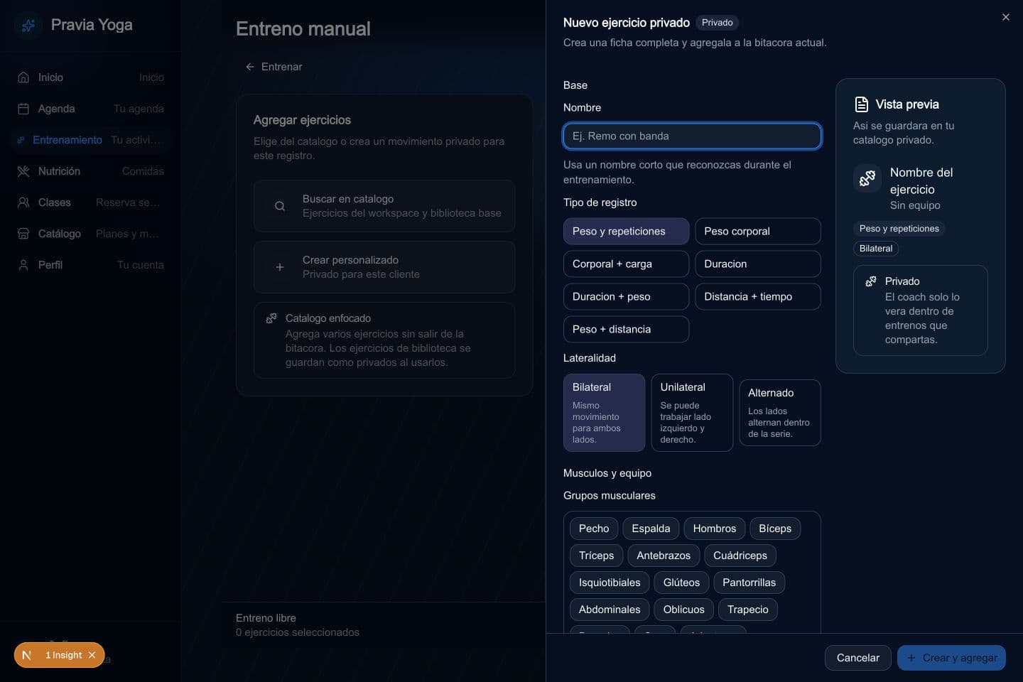Click the Nutrición utensils icon
This screenshot has width=1023, height=682.
point(23,171)
